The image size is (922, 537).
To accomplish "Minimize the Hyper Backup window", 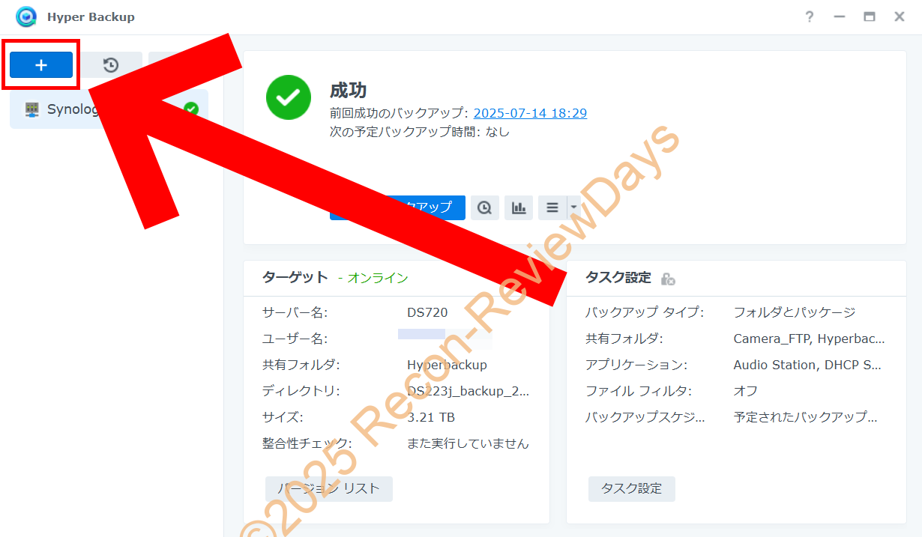I will pos(840,16).
